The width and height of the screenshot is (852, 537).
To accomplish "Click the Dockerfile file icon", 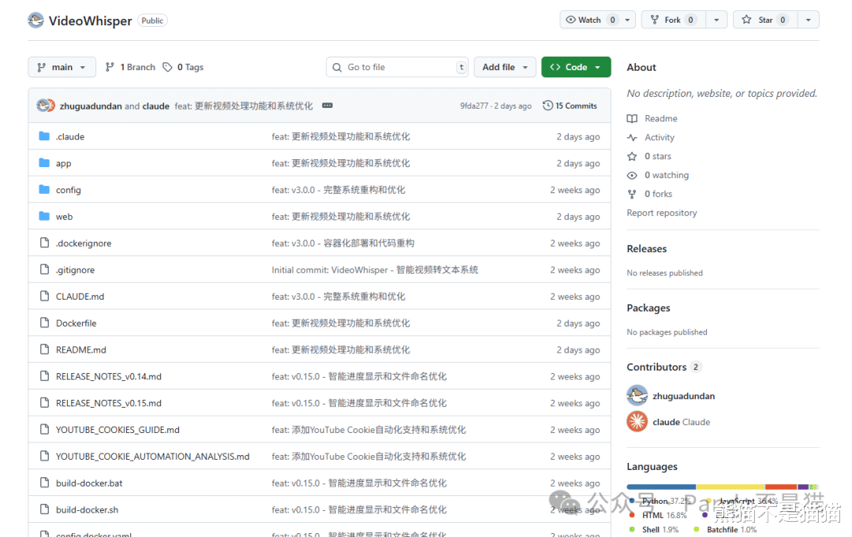I will tap(44, 323).
